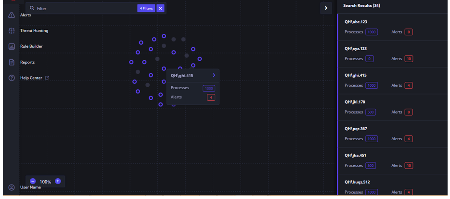Screen dimensions: 450x199
Task: Click Alerts 4 badge in tooltip
Action: [x=211, y=98]
